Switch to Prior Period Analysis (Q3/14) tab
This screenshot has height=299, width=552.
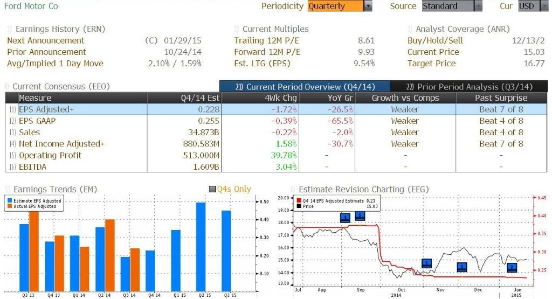coord(469,87)
